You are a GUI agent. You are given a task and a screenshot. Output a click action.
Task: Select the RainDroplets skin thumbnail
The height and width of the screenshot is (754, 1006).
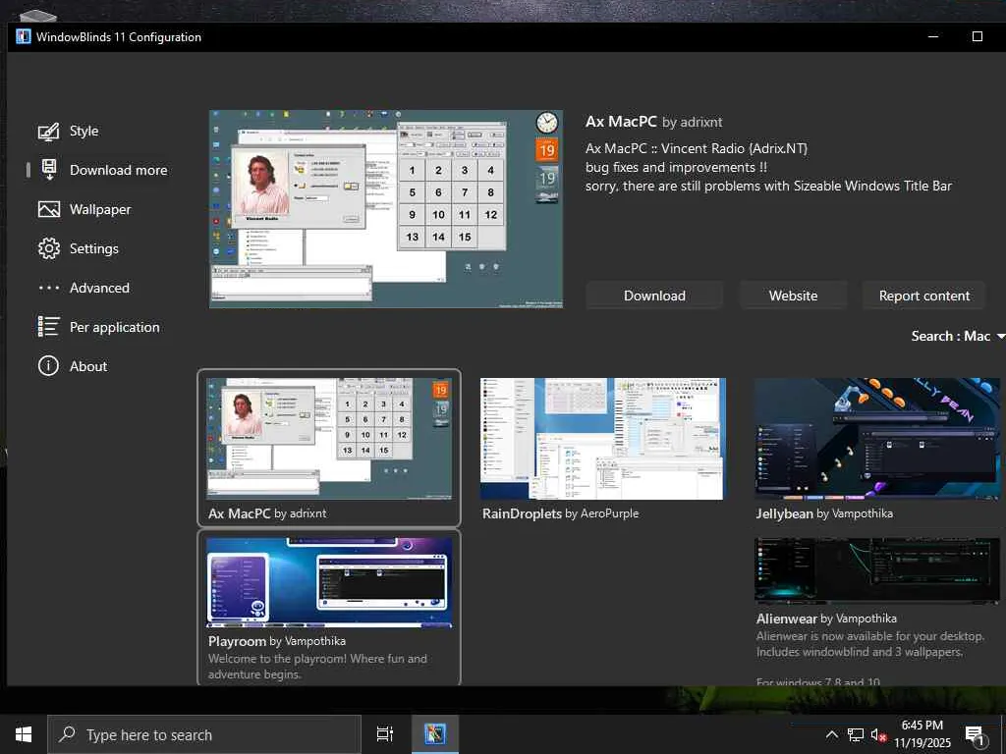pyautogui.click(x=603, y=439)
